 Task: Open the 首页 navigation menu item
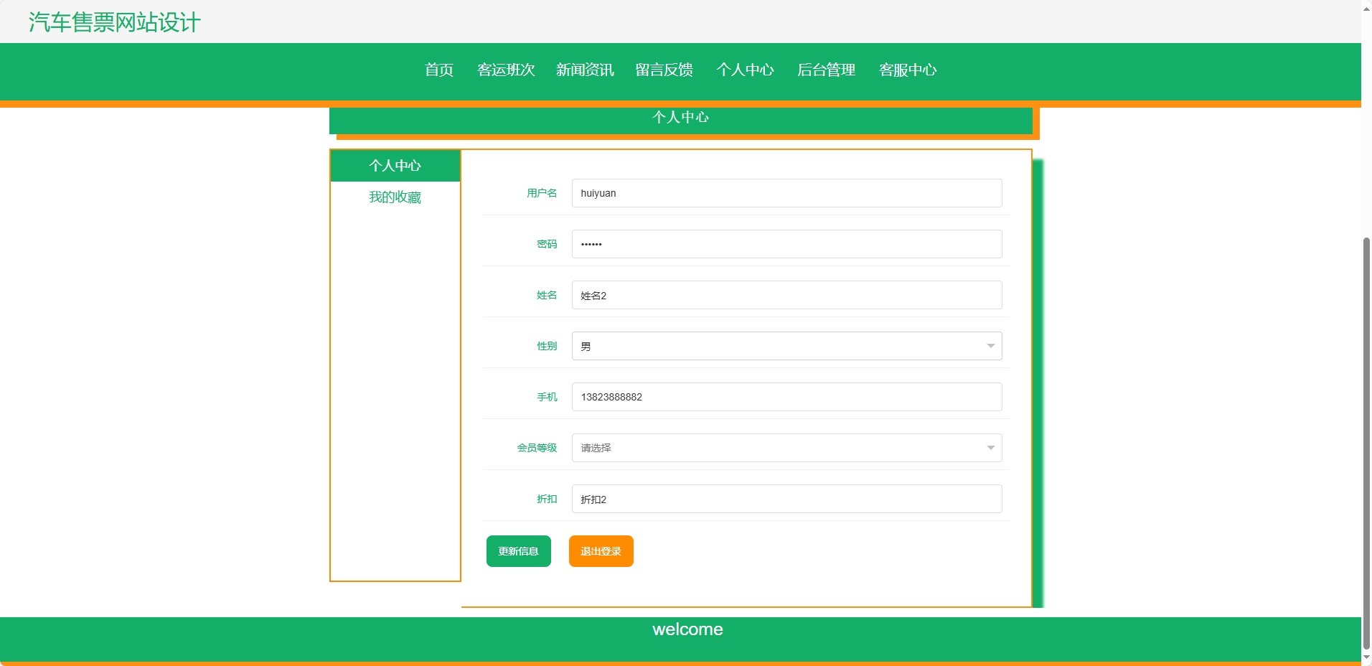point(438,70)
